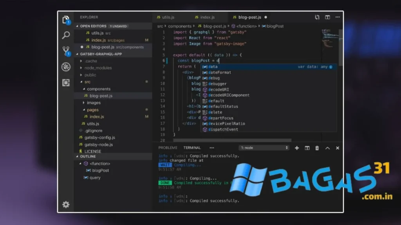Open the Debug view in activity bar
This screenshot has height=225, width=401.
[x=66, y=67]
